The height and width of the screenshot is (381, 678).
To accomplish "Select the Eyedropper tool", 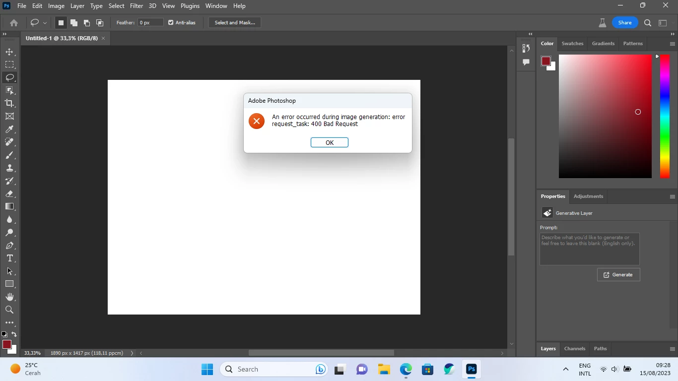I will click(9, 129).
